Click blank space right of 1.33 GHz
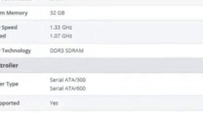This screenshot has width=203, height=114. tap(137, 28)
